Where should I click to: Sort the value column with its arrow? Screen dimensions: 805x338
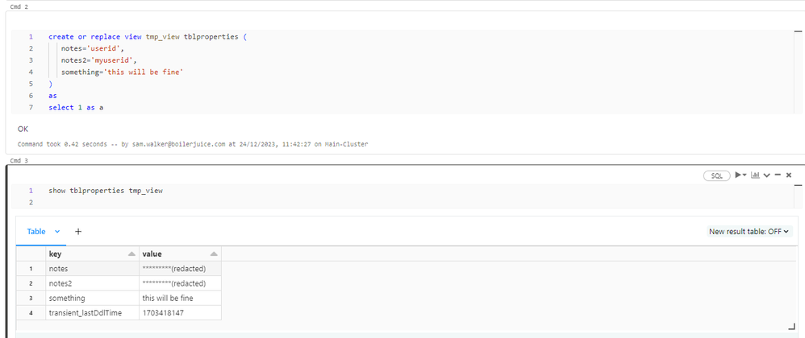(x=212, y=253)
